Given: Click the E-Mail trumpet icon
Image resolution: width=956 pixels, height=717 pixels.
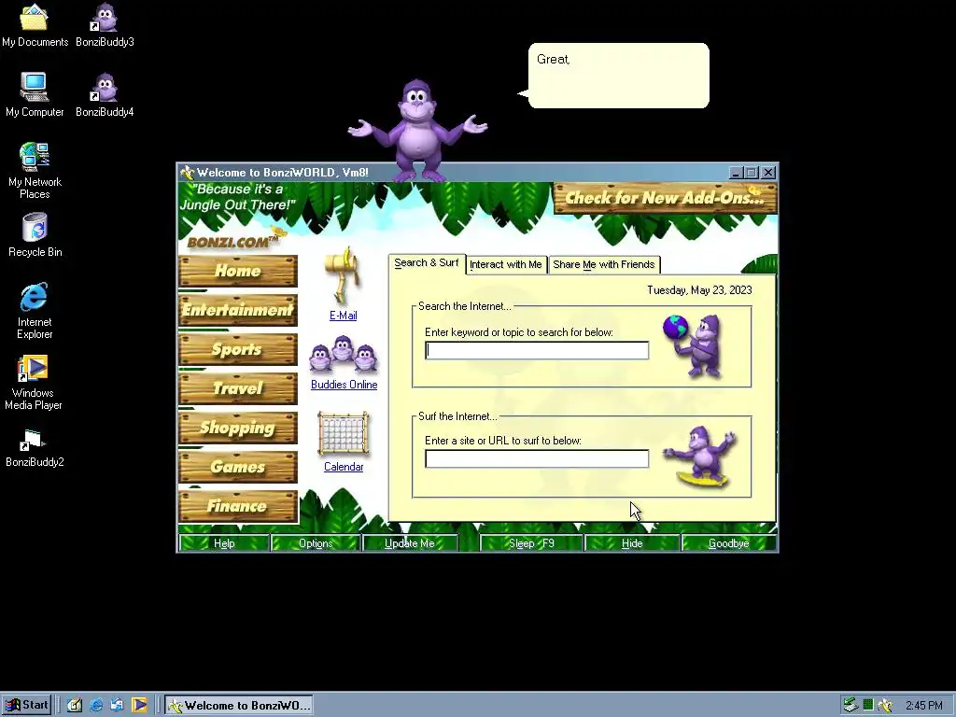Looking at the screenshot, I should [344, 275].
